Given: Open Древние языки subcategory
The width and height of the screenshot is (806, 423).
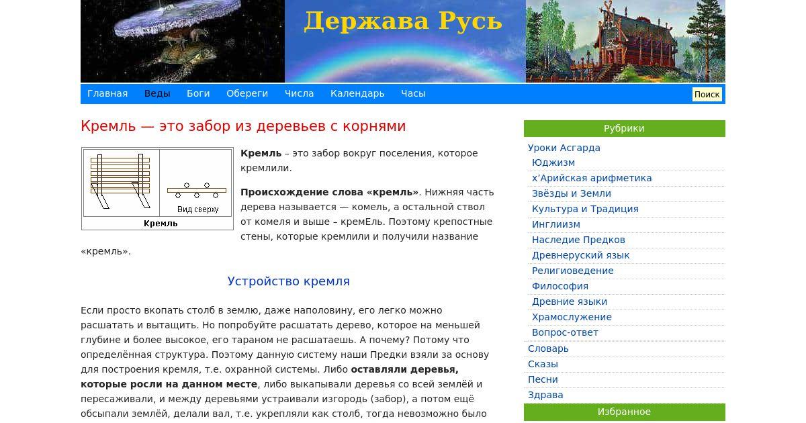Looking at the screenshot, I should [570, 301].
